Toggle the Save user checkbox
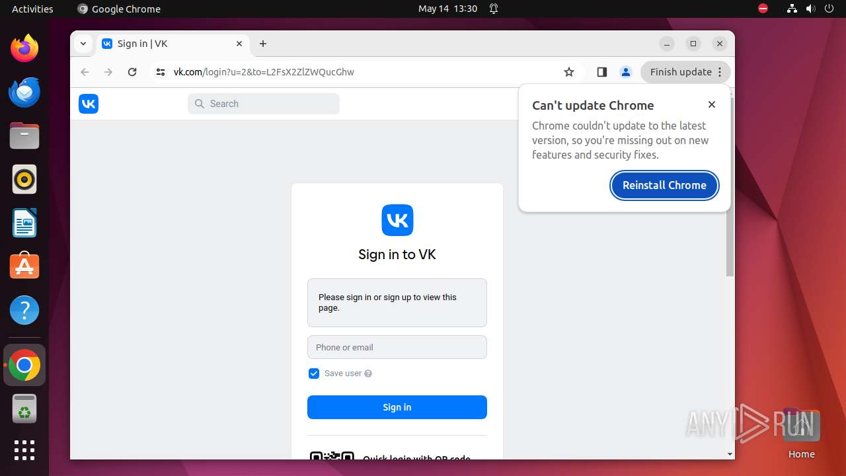Screen dimensions: 846x476 [314, 374]
